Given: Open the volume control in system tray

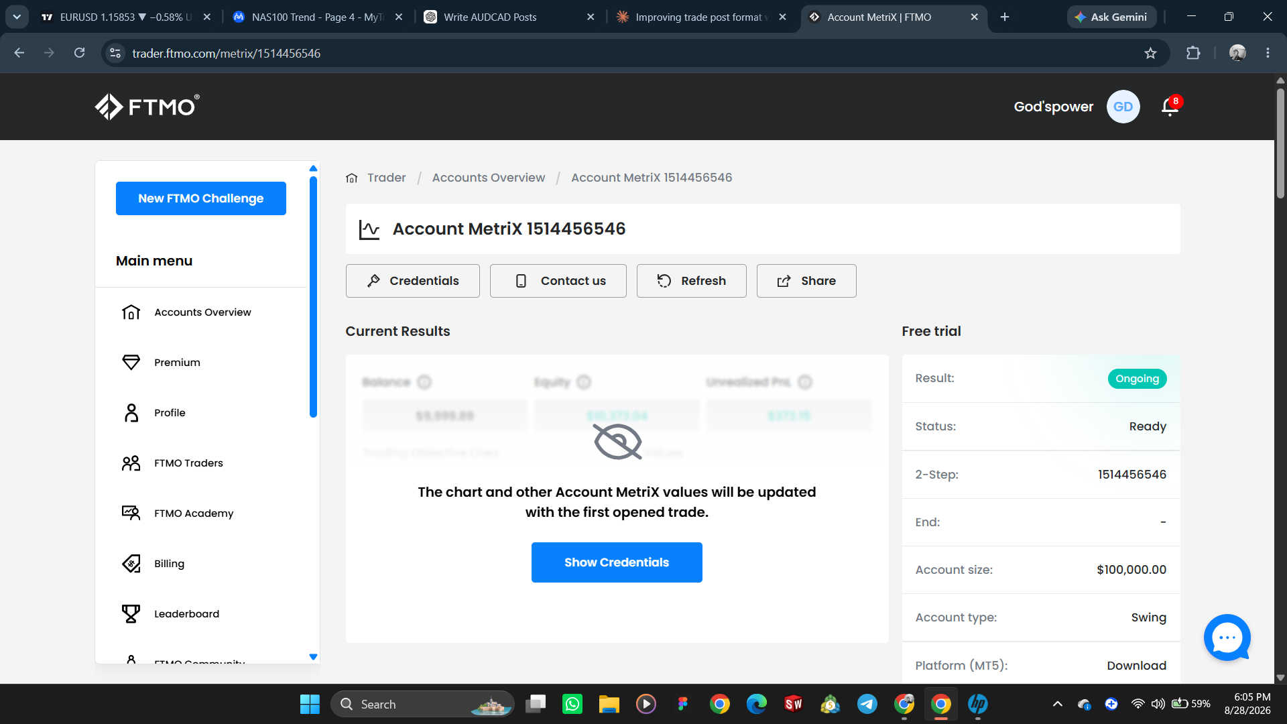Looking at the screenshot, I should [1158, 704].
